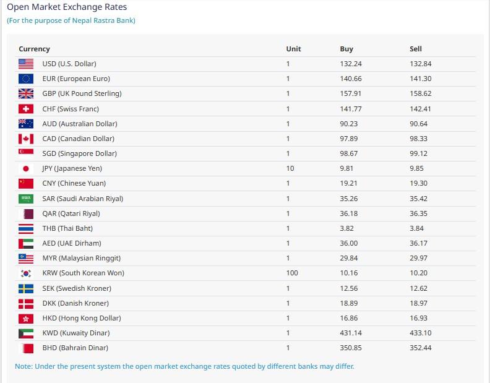Image resolution: width=490 pixels, height=383 pixels.
Task: Click the Nepal Rastra Bank subtitle text
Action: click(x=71, y=20)
